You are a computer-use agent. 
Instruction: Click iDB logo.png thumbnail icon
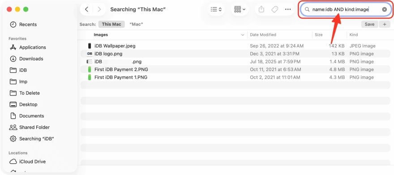(89, 54)
